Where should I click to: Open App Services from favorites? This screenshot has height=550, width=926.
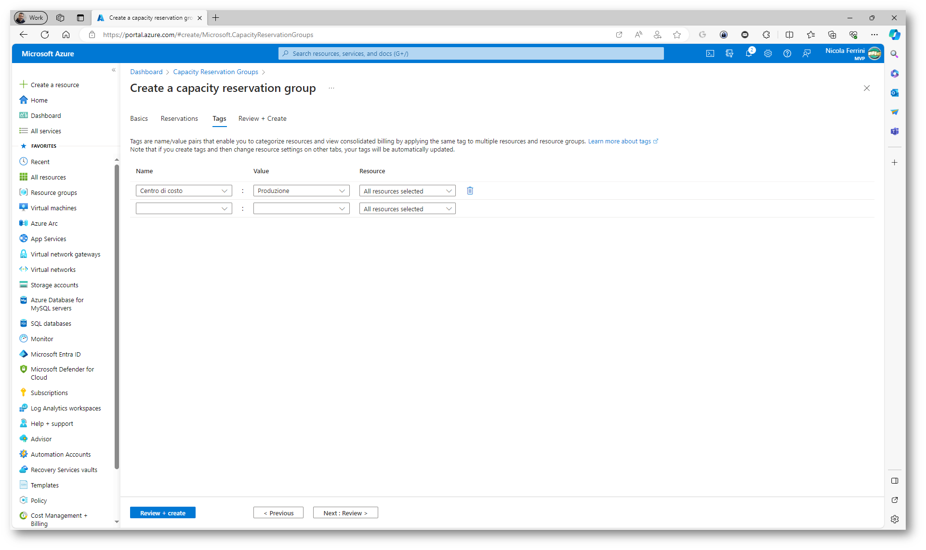tap(48, 239)
